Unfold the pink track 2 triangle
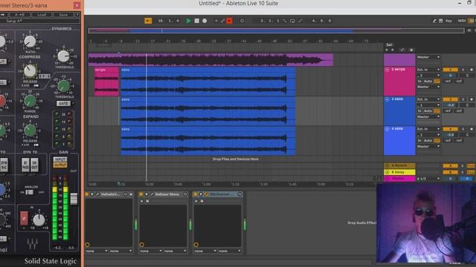Screen dimensions: 476x267 pyautogui.click(x=387, y=70)
